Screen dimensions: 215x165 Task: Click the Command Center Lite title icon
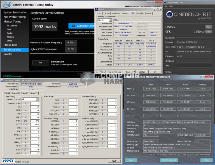[x=2, y=80]
